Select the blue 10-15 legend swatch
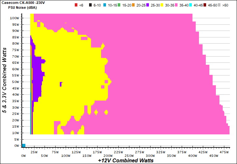Viewport: 237px width, 164px height. point(105,6)
